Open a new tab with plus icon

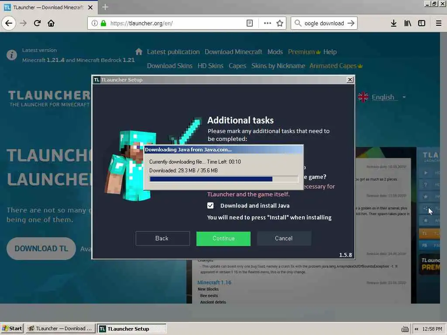point(105,7)
